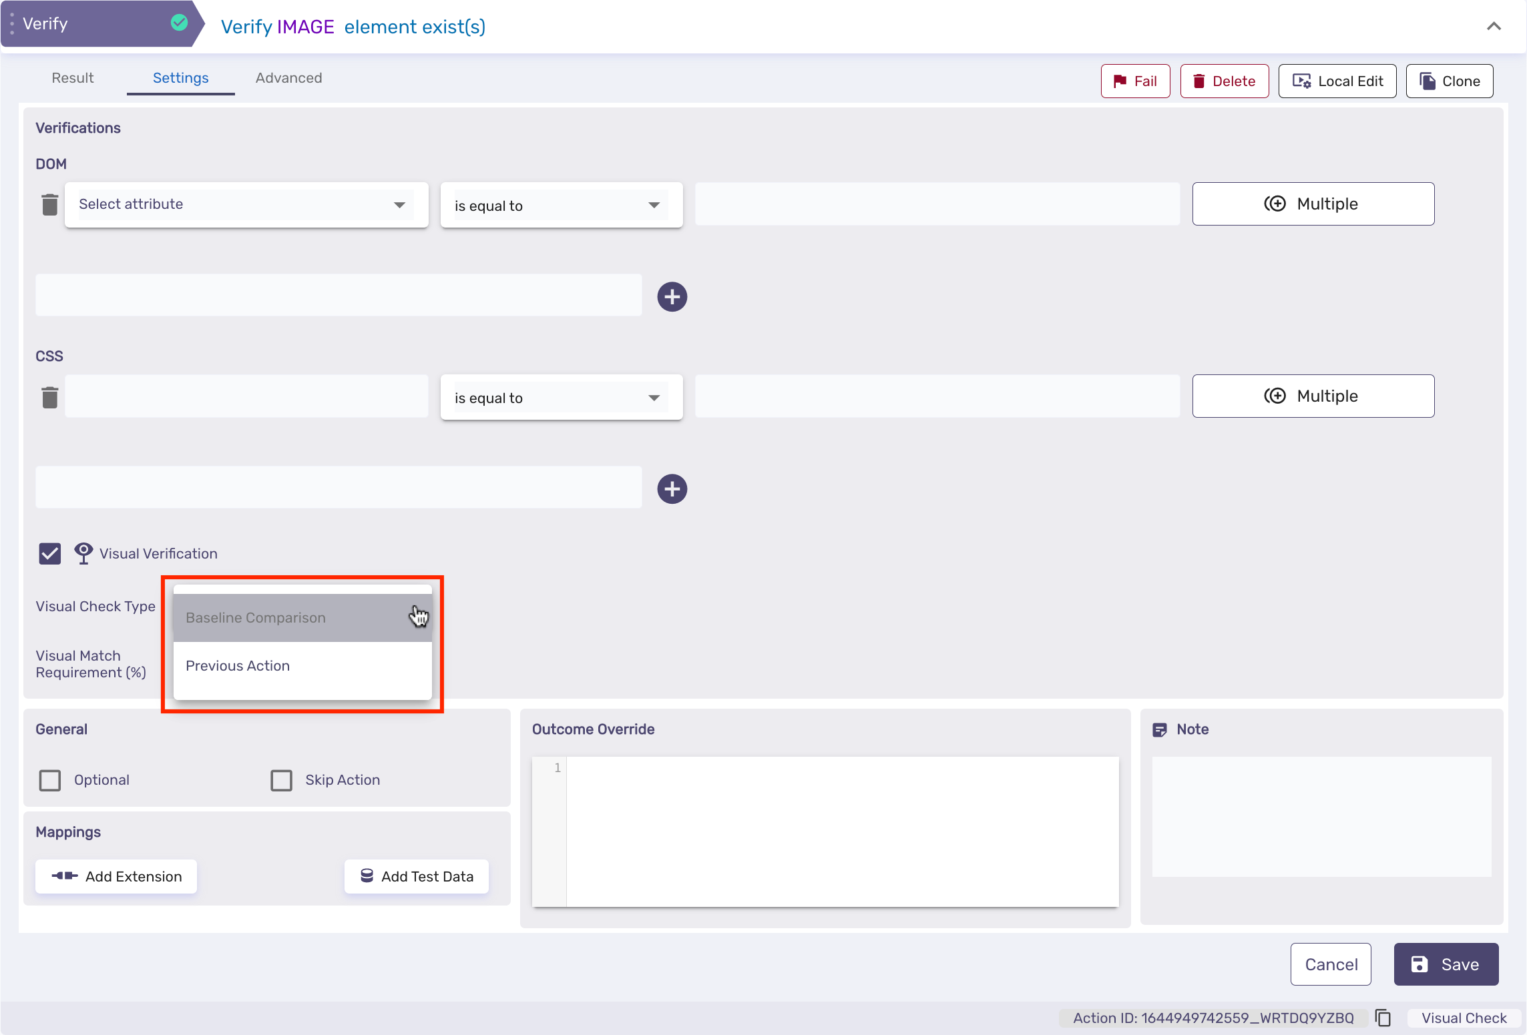The image size is (1527, 1035).
Task: Click the Note section icon
Action: click(x=1160, y=729)
